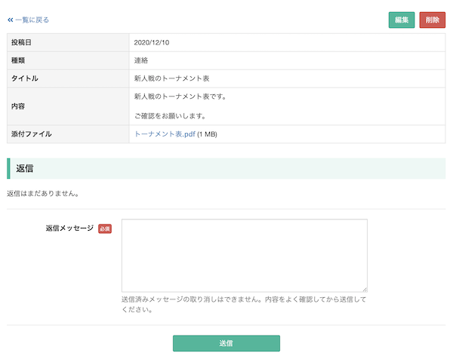Click the file size text (1 MB)
The image size is (453, 359).
[207, 134]
